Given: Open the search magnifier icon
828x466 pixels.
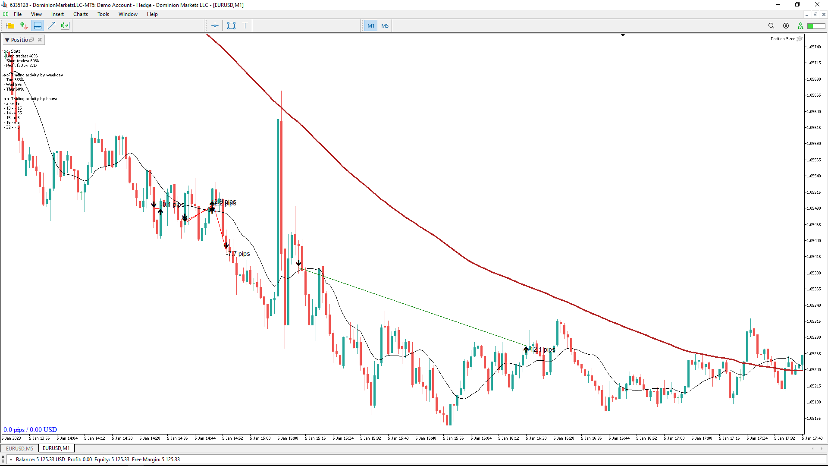Looking at the screenshot, I should (x=771, y=26).
